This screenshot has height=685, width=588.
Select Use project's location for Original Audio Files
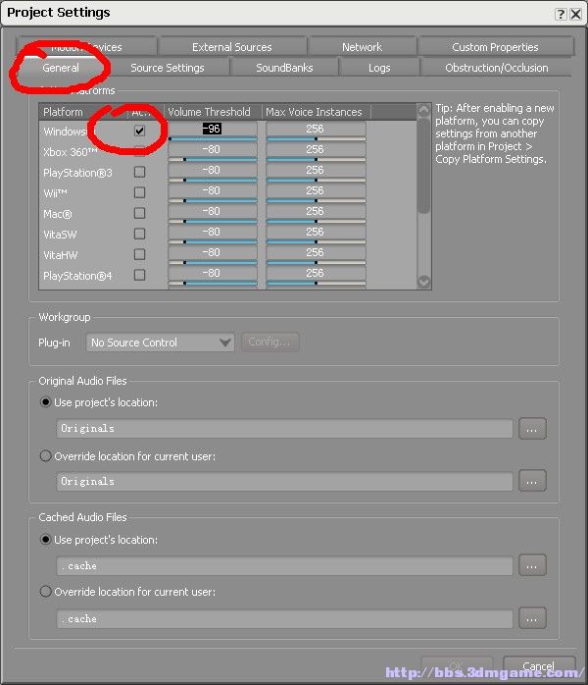(45, 402)
